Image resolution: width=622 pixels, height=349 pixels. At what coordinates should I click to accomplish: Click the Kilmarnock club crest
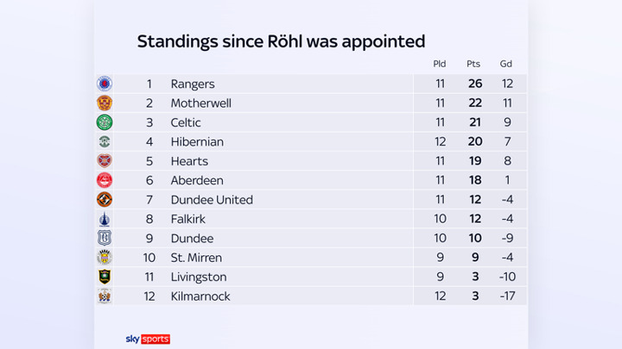pyautogui.click(x=105, y=296)
